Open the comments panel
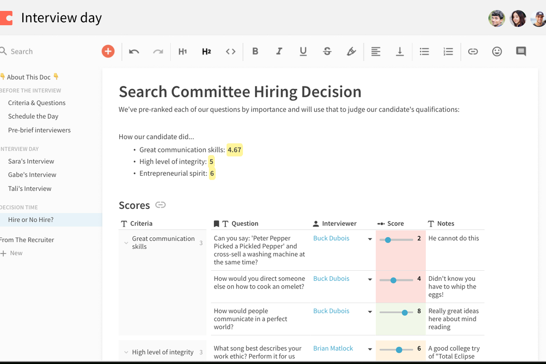Image resolution: width=546 pixels, height=364 pixels. point(521,51)
